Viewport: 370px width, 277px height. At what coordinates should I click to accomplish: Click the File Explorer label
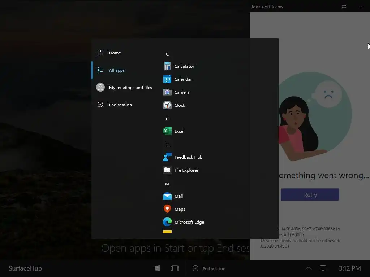click(186, 170)
